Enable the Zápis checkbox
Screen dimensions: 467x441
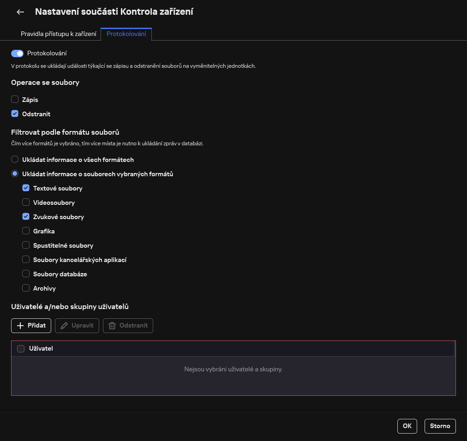pyautogui.click(x=15, y=99)
